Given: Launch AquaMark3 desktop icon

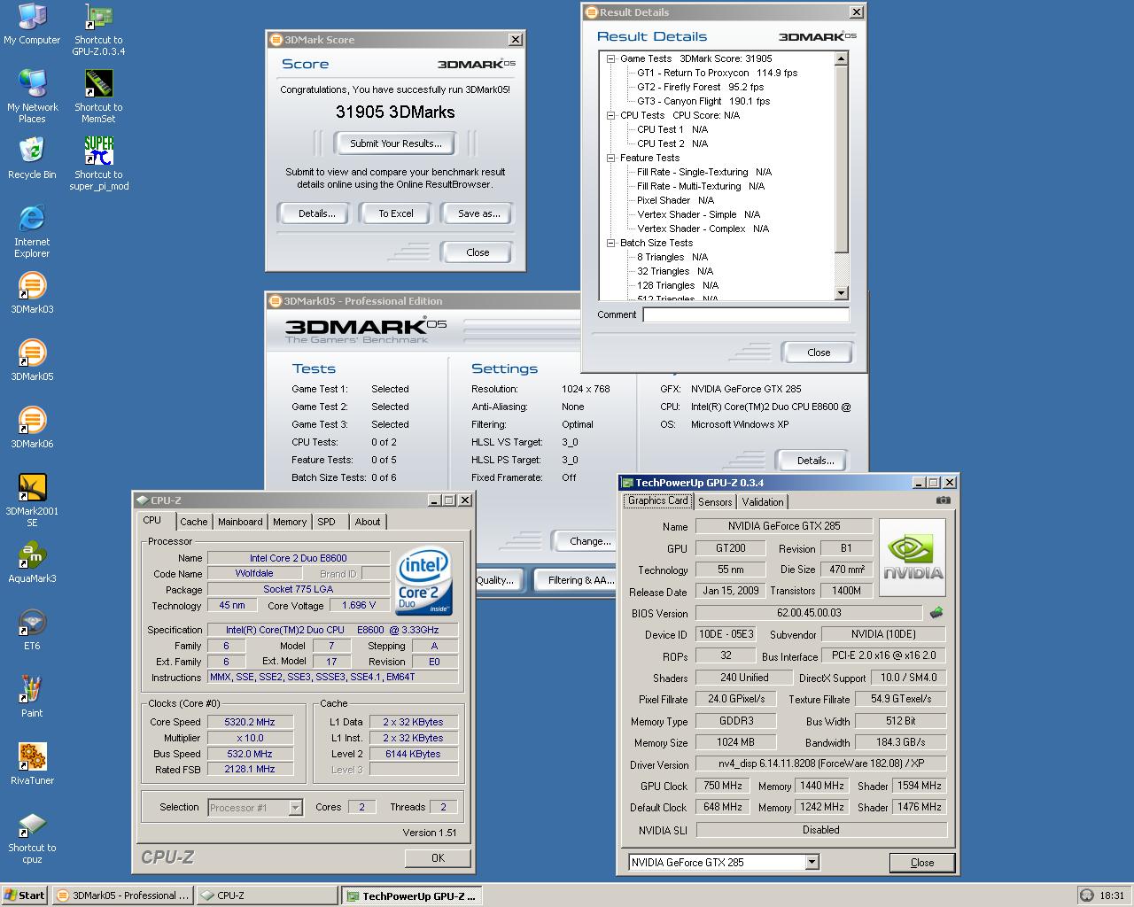Looking at the screenshot, I should coord(32,562).
